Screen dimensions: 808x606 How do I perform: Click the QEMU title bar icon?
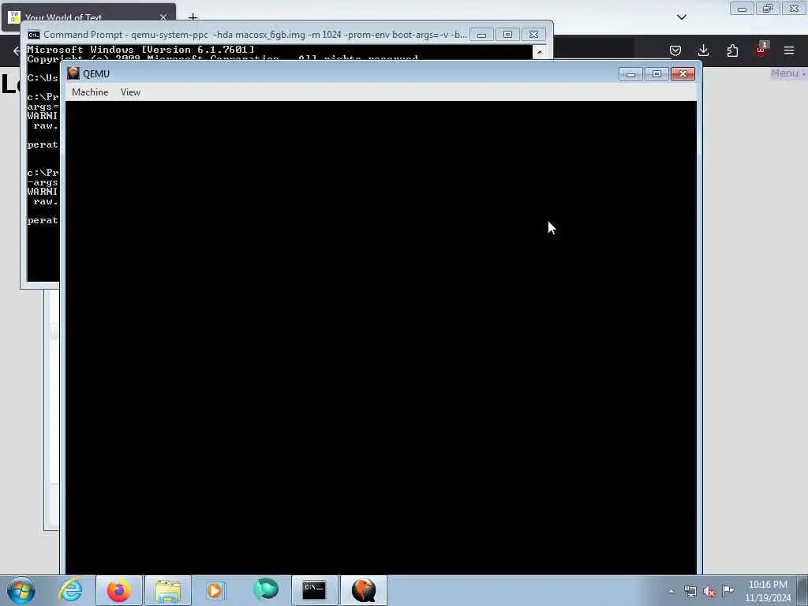73,73
